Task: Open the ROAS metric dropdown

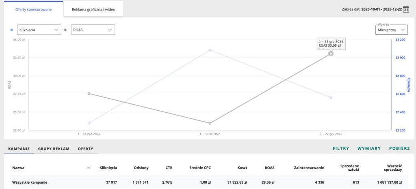Action: (93, 30)
